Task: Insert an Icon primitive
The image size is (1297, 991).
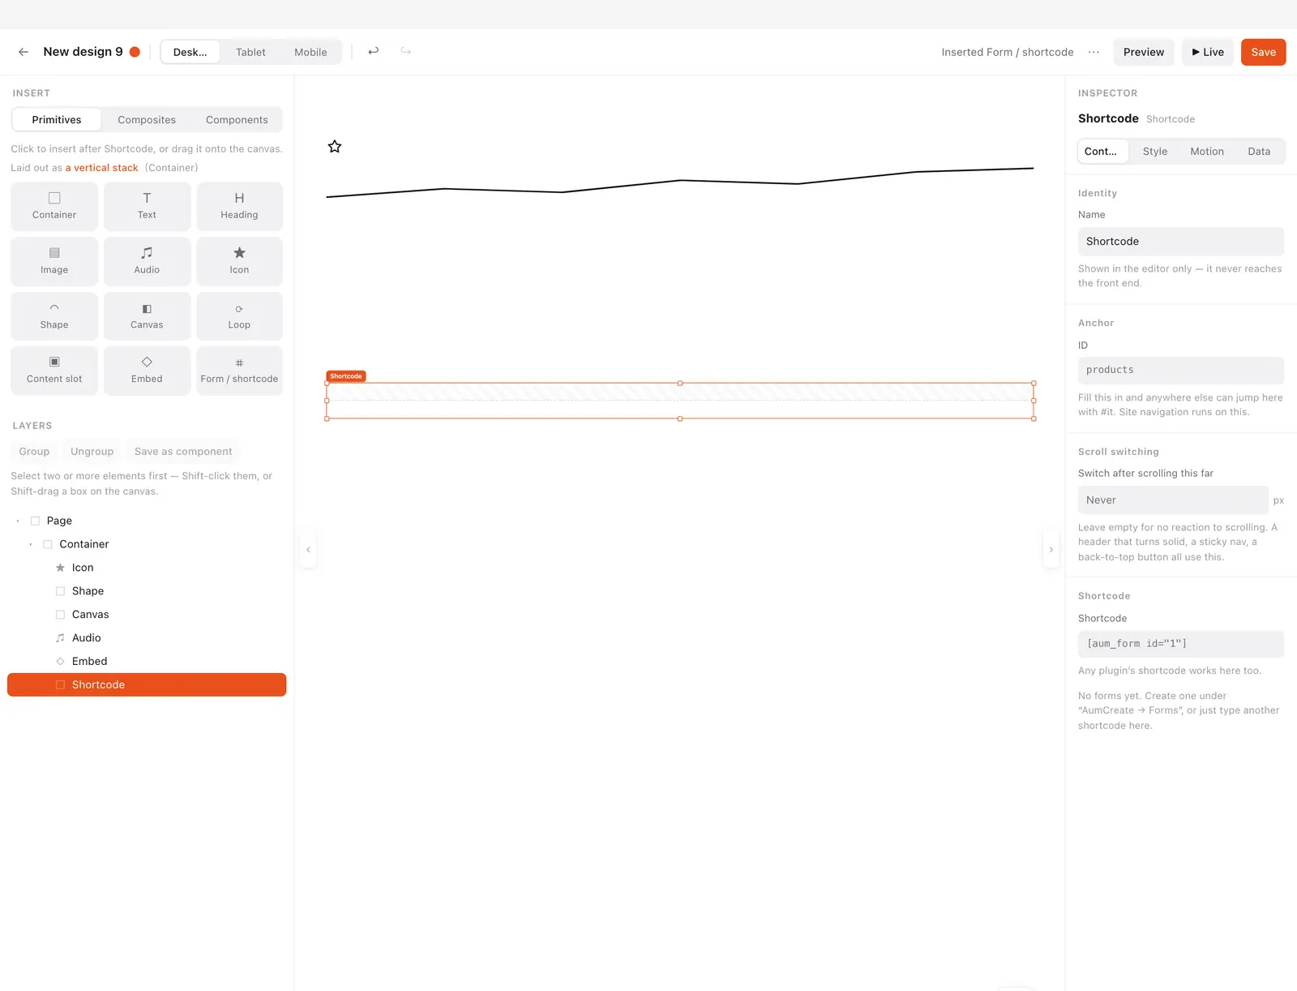Action: [x=239, y=261]
